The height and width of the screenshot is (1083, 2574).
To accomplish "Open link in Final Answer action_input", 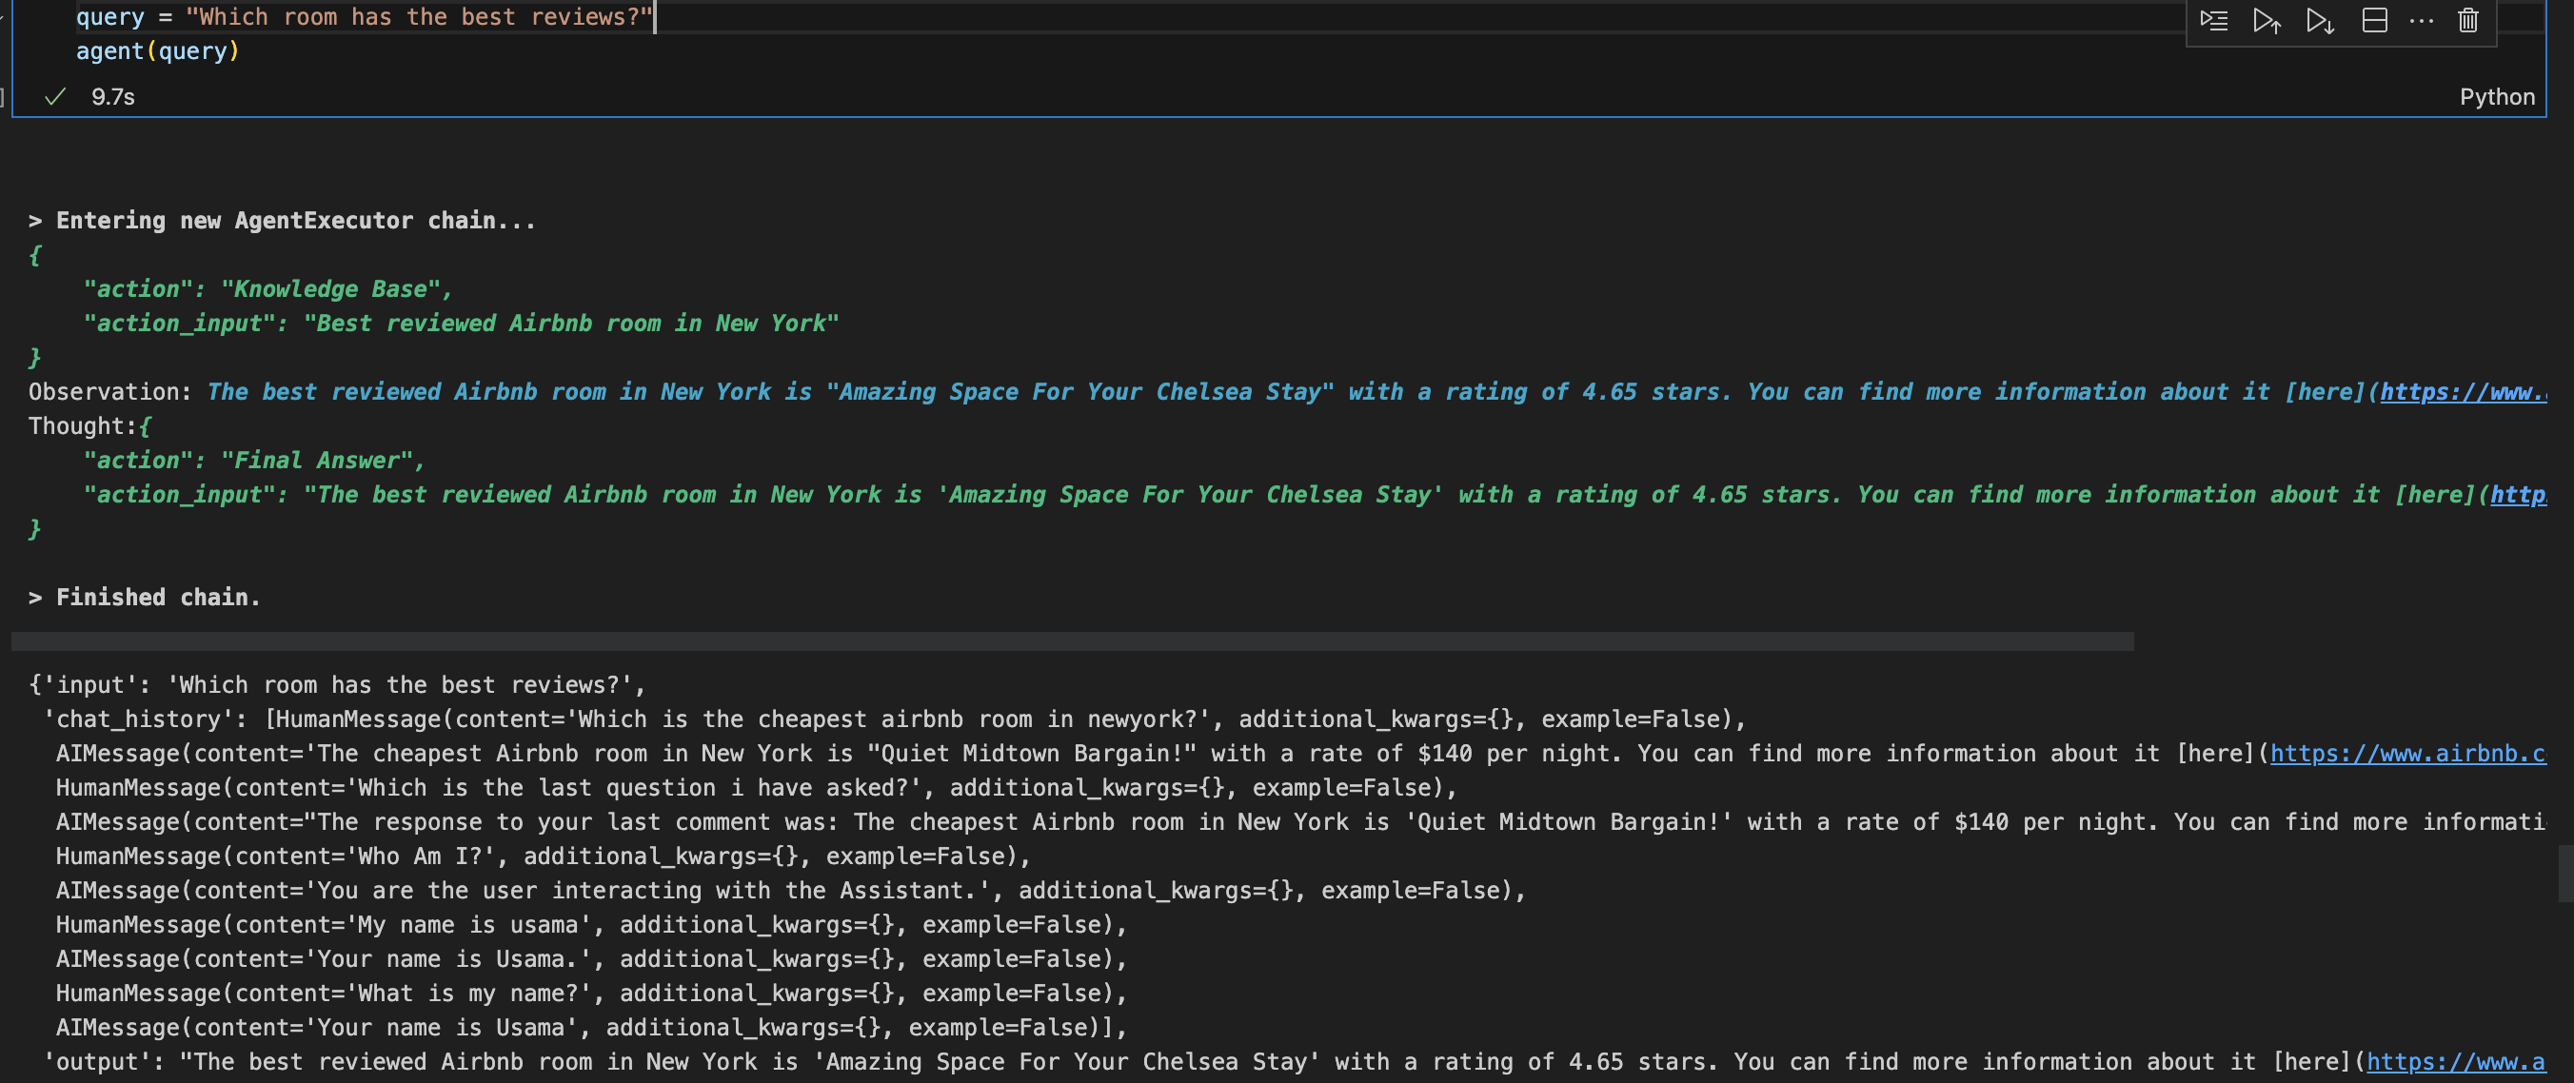I will coord(2517,496).
